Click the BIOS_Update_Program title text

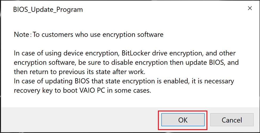click(48, 10)
